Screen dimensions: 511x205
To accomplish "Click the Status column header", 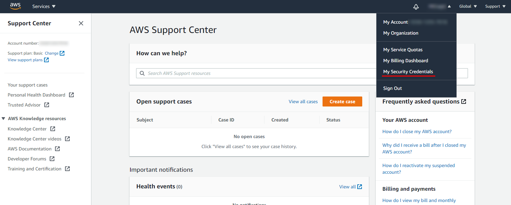I will 333,120.
